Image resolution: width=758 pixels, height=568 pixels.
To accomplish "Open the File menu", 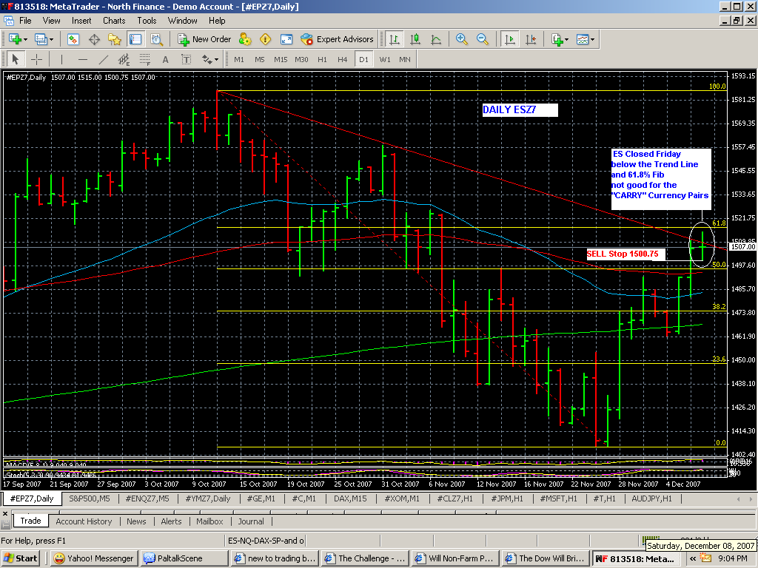I will pos(25,21).
